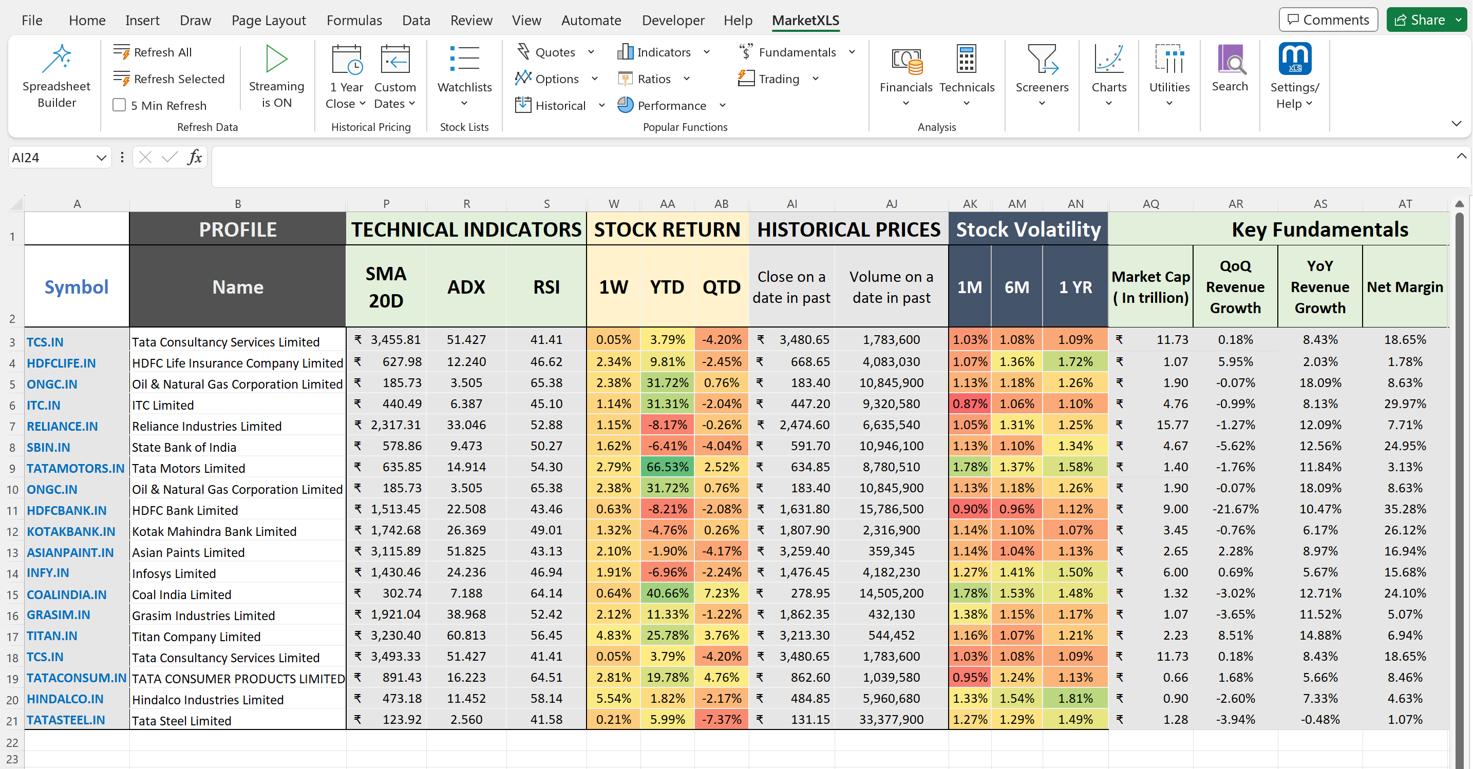
Task: Open the Charts icon
Action: tap(1109, 60)
